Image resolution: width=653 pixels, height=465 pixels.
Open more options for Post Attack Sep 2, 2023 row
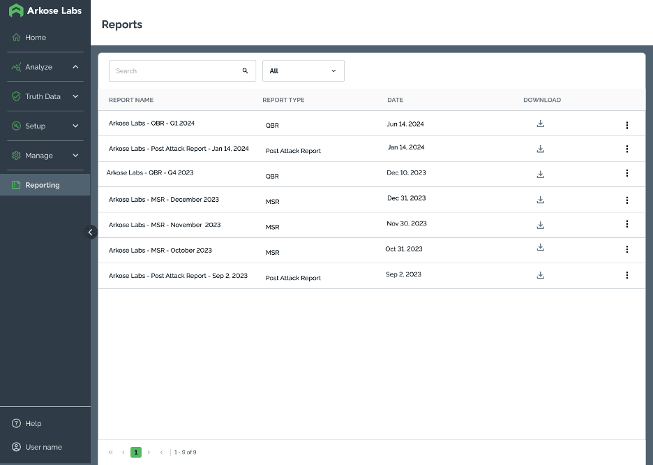626,275
